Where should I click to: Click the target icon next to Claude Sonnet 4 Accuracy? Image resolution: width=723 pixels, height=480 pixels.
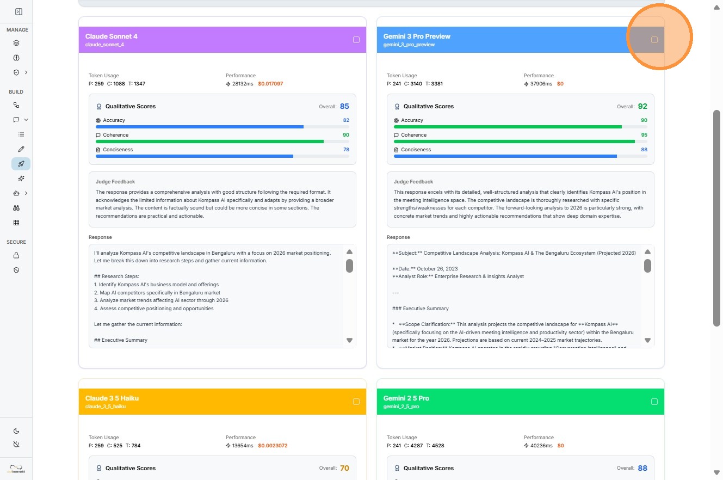[98, 120]
